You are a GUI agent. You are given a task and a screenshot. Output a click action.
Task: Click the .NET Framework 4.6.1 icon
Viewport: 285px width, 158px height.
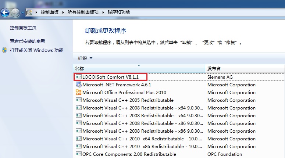point(79,85)
